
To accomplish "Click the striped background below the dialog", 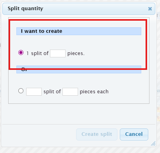I will point(80,150).
